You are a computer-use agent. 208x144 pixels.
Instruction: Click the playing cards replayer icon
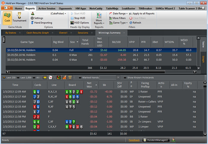click(x=50, y=77)
